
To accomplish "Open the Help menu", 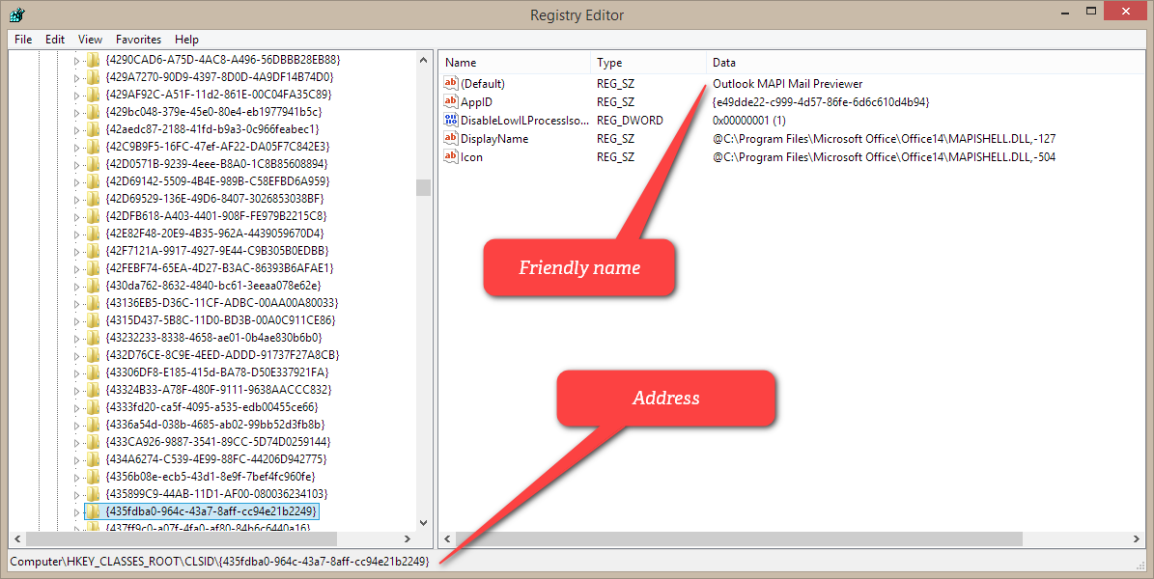I will tap(186, 40).
